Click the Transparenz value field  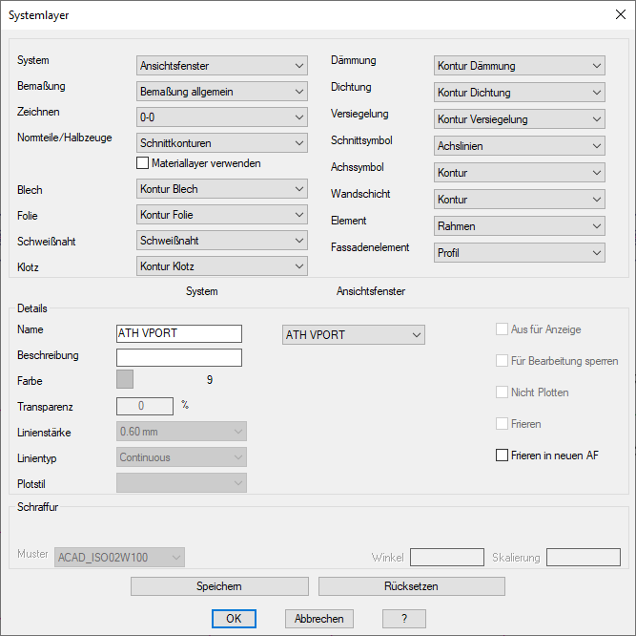coord(144,406)
